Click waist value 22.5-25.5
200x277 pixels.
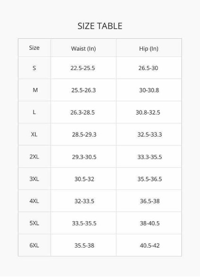click(x=83, y=68)
